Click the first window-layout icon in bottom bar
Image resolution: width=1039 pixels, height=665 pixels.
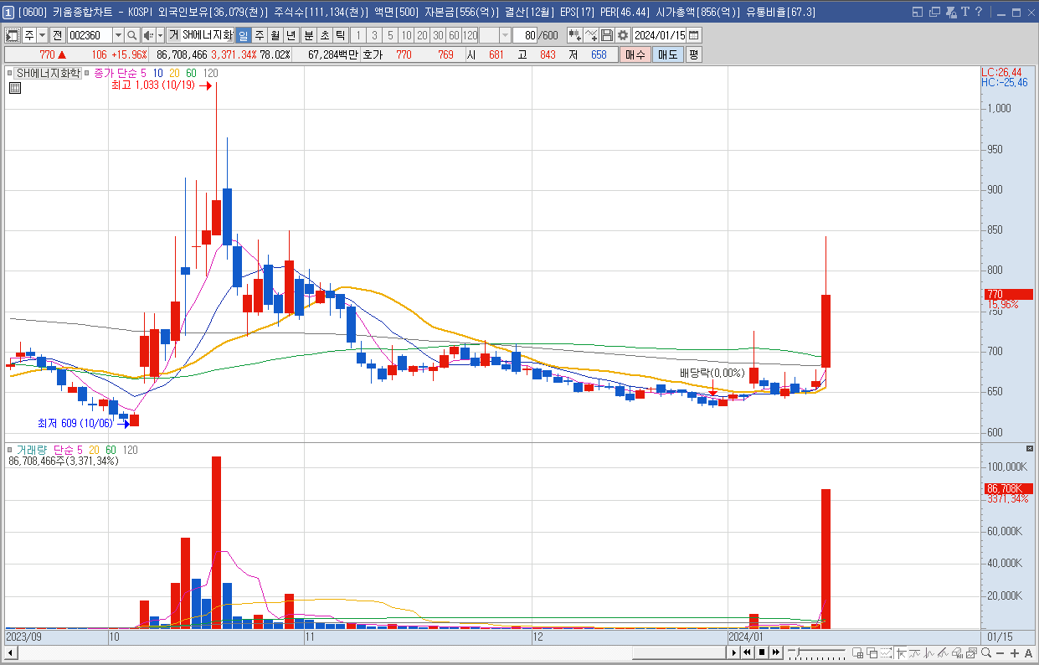[858, 652]
